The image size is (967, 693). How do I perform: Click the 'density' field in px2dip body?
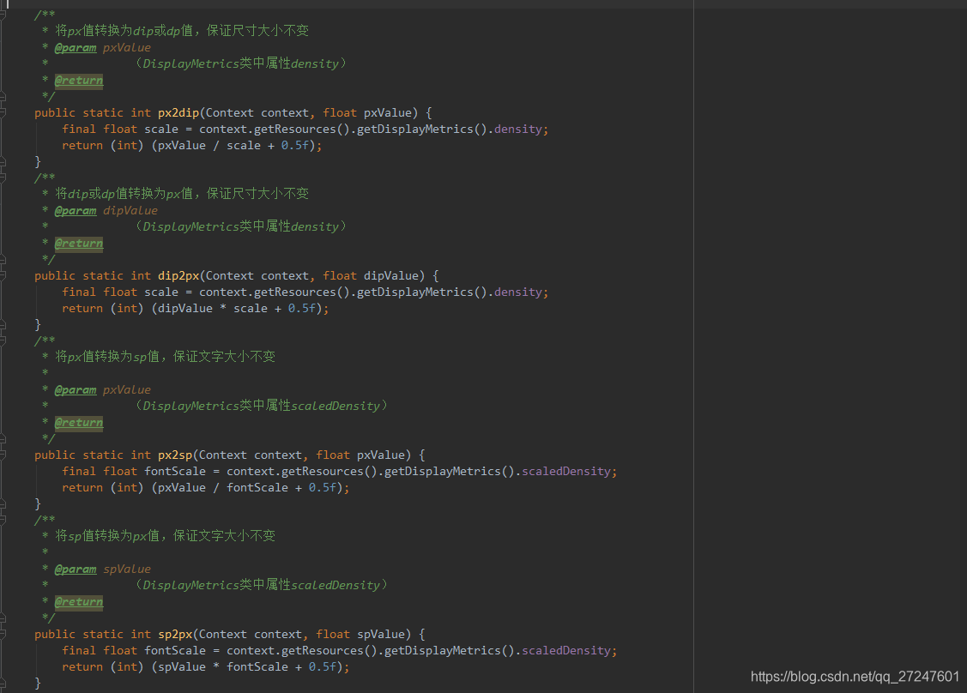[x=518, y=129]
